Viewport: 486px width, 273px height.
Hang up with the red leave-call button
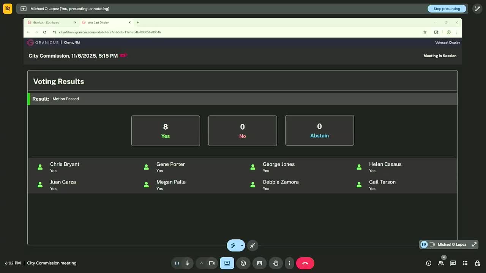[305, 263]
